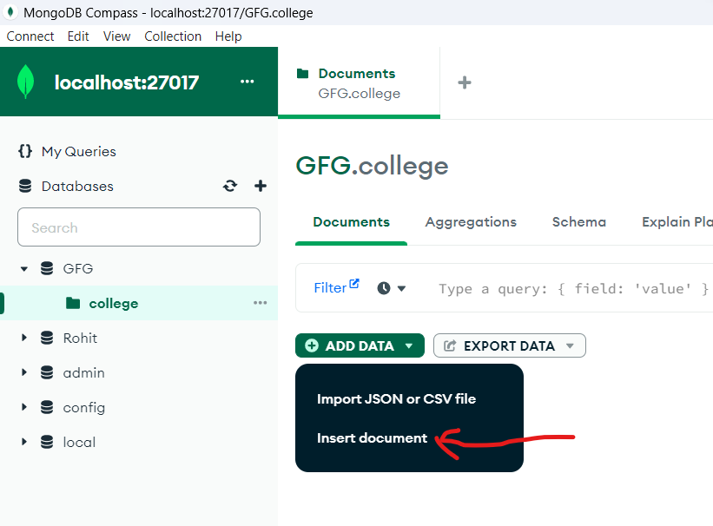Open the EXPORT DATA dropdown
The height and width of the screenshot is (526, 713).
509,345
